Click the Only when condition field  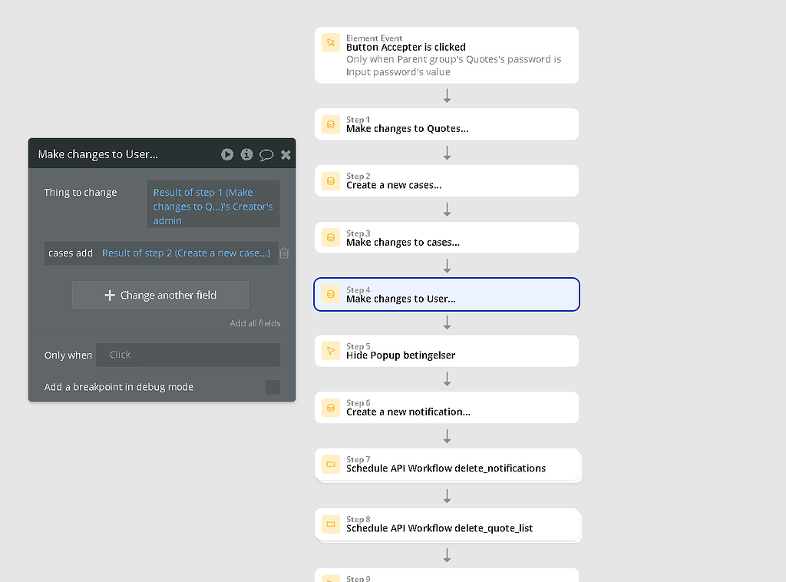(x=188, y=354)
